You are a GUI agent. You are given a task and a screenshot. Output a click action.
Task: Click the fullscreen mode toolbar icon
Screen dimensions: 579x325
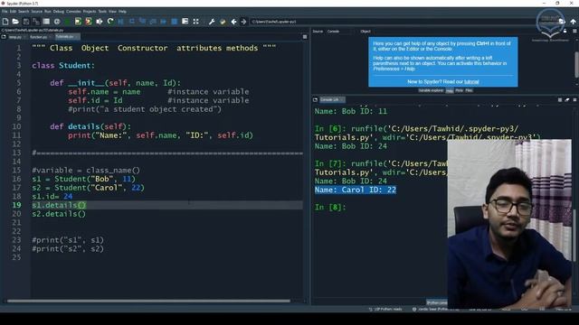(x=195, y=22)
